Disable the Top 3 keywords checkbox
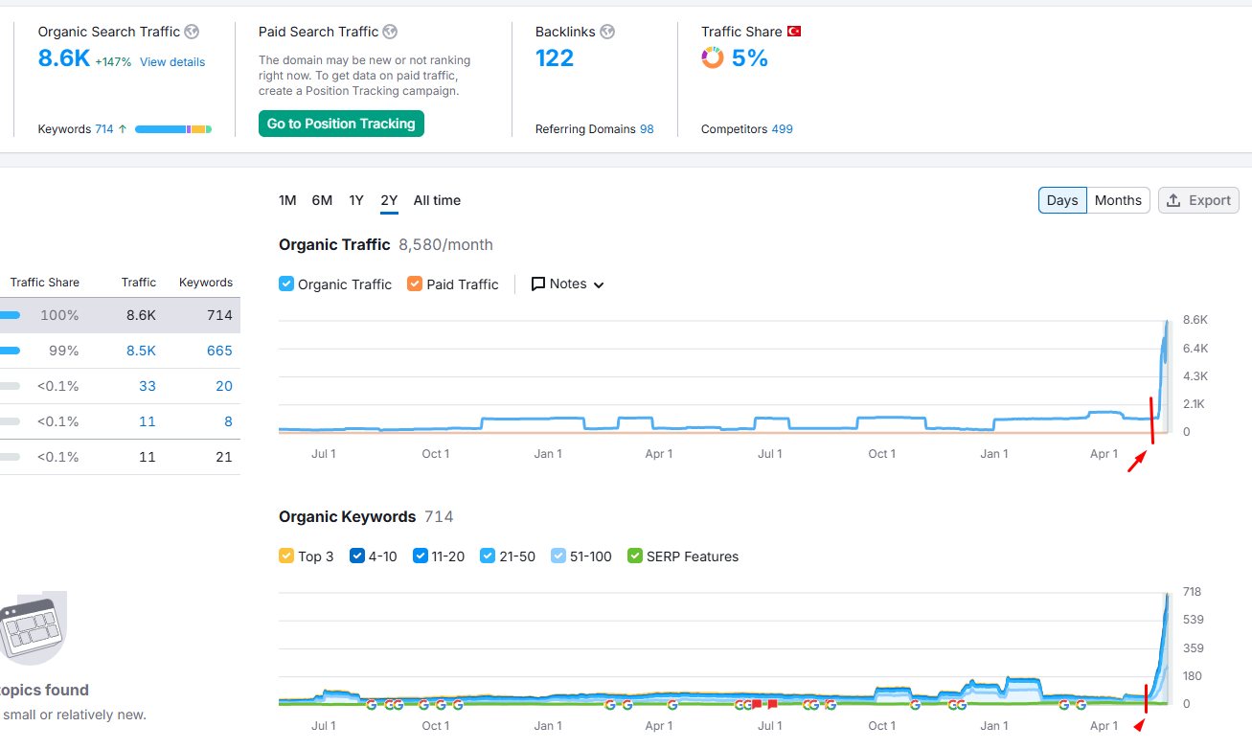Viewport: 1252px width, 749px height. pyautogui.click(x=286, y=556)
